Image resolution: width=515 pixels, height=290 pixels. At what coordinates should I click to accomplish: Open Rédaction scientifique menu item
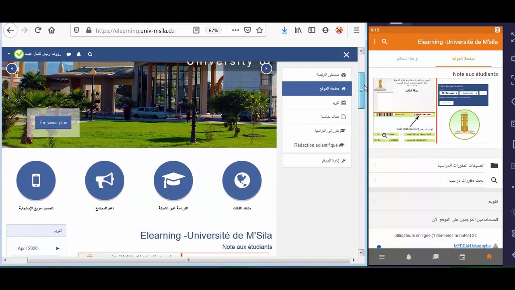[x=317, y=145]
